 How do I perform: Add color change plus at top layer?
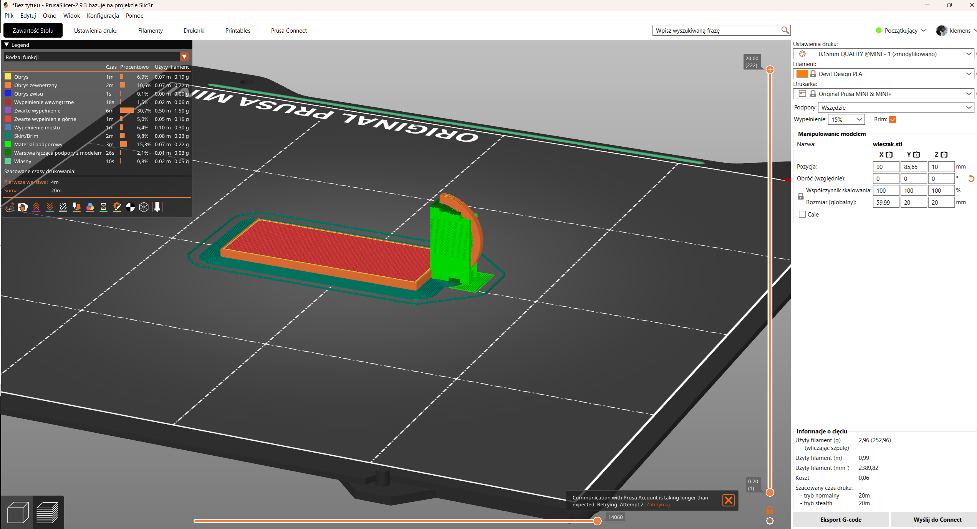pyautogui.click(x=770, y=69)
